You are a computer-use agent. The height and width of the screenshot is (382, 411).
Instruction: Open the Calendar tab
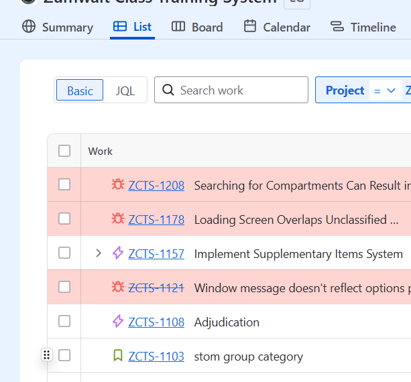277,27
